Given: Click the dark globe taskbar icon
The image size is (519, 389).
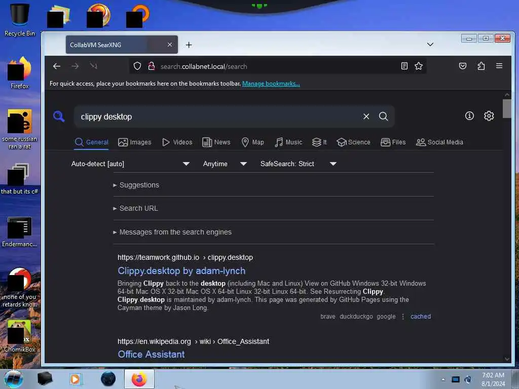Looking at the screenshot, I should [108, 379].
